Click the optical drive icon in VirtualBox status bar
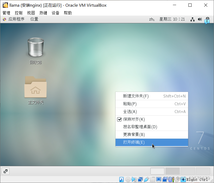 click(x=128, y=179)
